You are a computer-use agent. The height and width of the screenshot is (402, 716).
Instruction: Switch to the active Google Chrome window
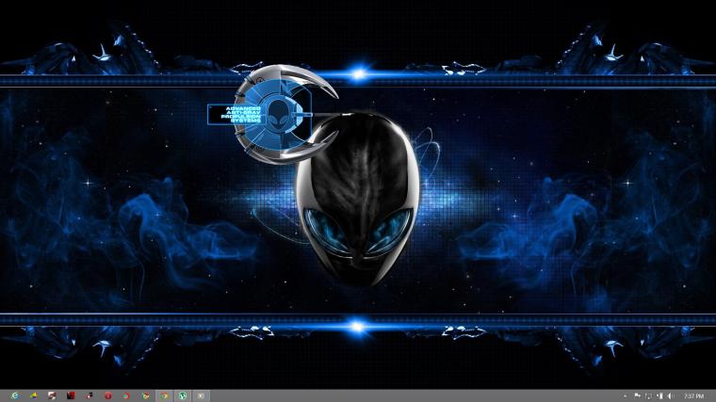click(x=164, y=395)
